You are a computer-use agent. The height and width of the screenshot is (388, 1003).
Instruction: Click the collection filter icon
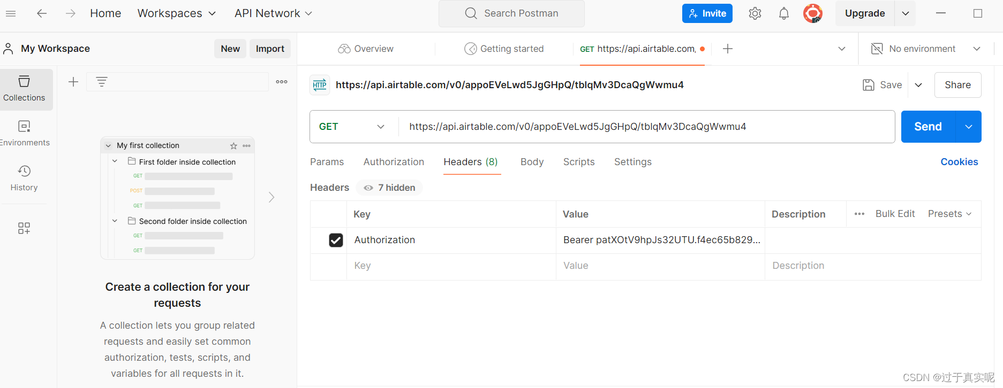(x=102, y=82)
